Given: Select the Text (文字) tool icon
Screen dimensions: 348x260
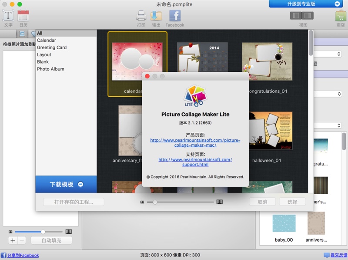Looking at the screenshot, I should pos(8,16).
